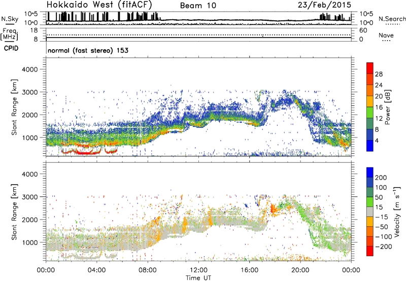Click the '2000' tick on velocity panel
The width and height of the screenshot is (406, 281).
(30, 220)
